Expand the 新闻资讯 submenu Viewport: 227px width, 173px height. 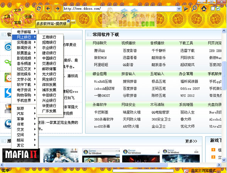pos(25,48)
